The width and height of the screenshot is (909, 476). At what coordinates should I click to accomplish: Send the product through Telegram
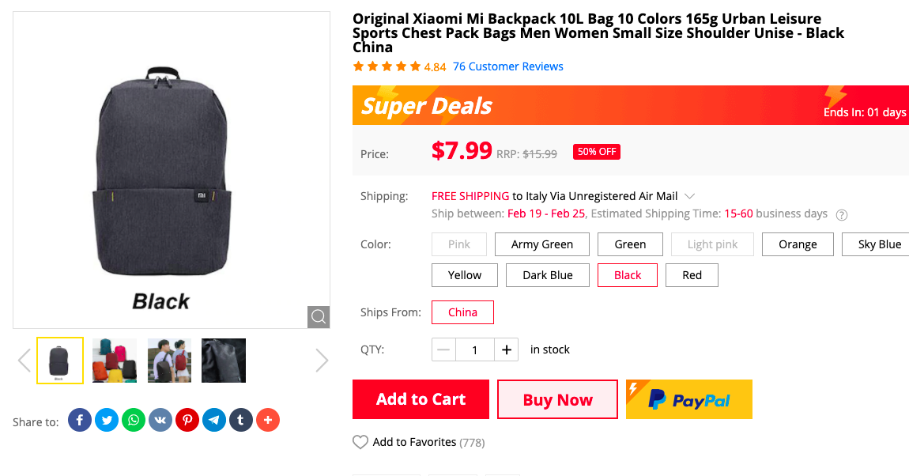coord(213,419)
